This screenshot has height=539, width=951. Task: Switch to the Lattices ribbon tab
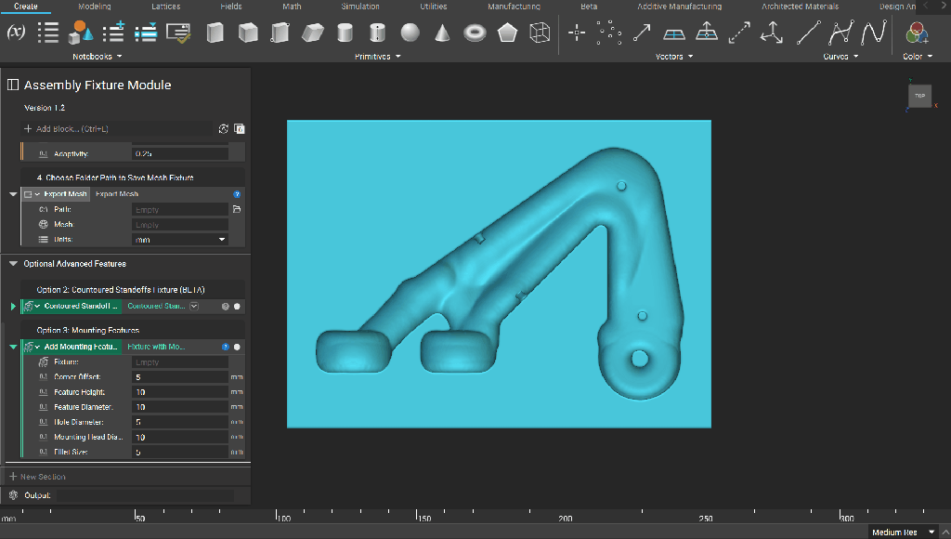(x=166, y=7)
